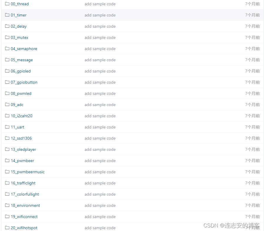Click folder icon beside 13_oledplayer
The width and height of the screenshot is (264, 231).
[7, 149]
